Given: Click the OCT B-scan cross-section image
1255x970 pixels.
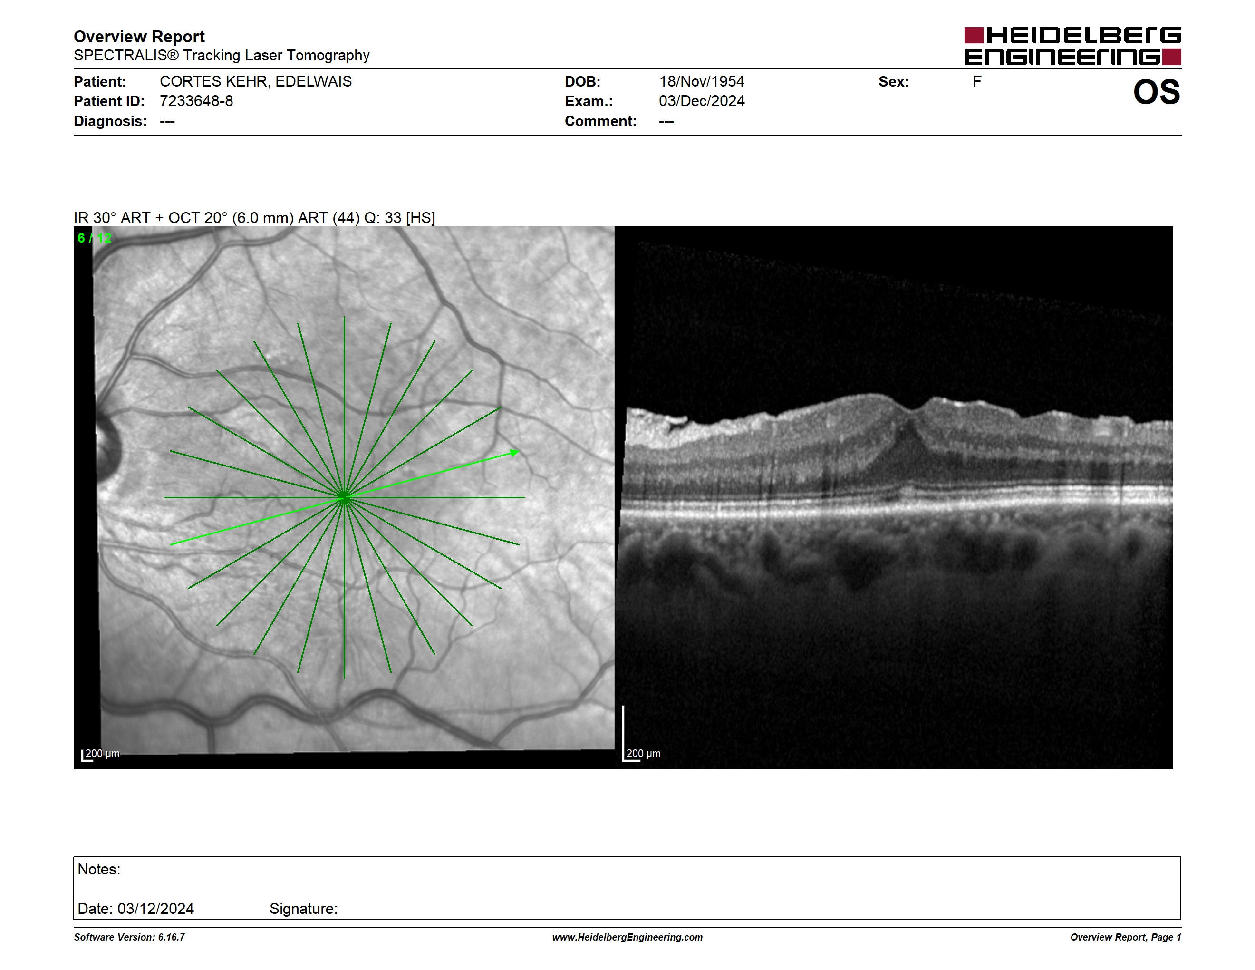Looking at the screenshot, I should click(x=894, y=497).
